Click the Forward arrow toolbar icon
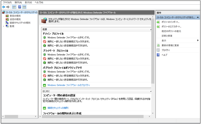Viewport: 201px width, 124px height. pos(8,7)
